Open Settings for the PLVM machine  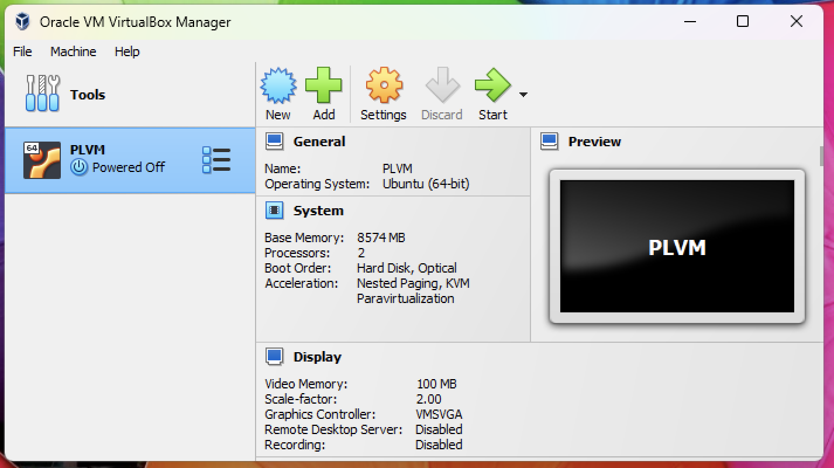click(383, 85)
